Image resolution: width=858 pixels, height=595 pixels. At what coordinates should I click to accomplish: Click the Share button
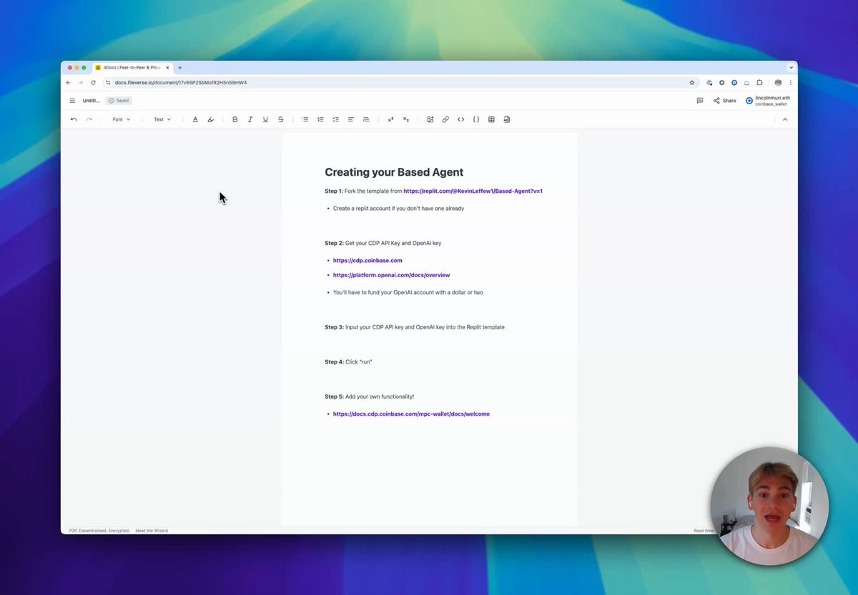725,101
